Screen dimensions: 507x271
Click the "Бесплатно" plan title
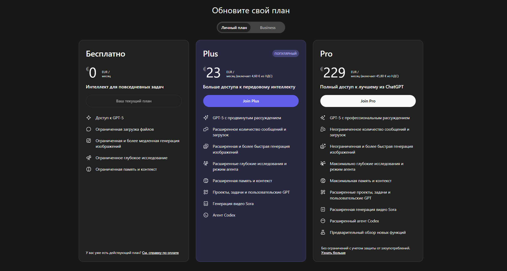tap(106, 54)
